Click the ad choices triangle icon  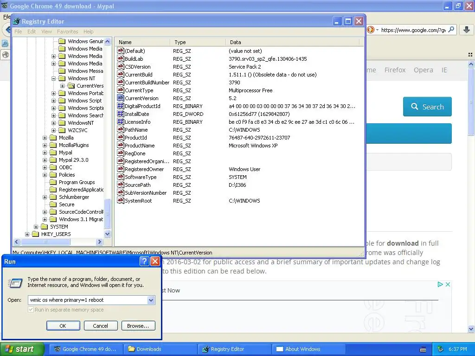(440, 284)
